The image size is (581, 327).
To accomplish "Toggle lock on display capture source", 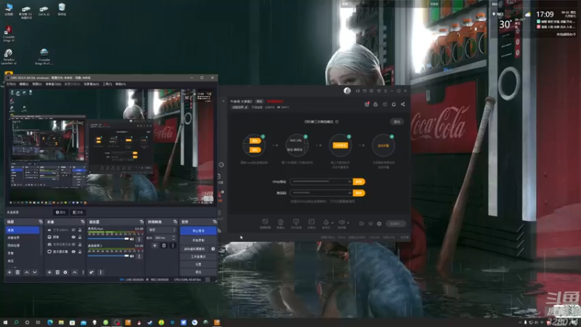I will click(x=80, y=251).
